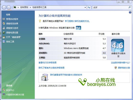
Task: Click the 由最低子分数决定 caption
Action: click(118, 55)
